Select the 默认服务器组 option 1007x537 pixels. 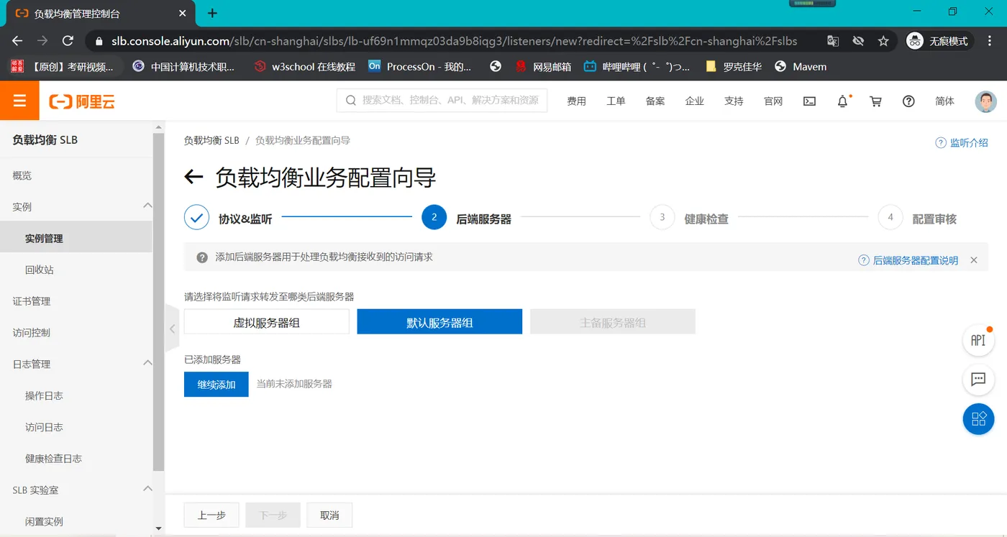click(x=439, y=322)
